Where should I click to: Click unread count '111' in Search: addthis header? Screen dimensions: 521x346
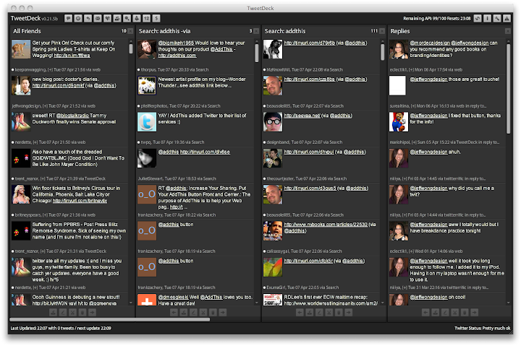374,31
